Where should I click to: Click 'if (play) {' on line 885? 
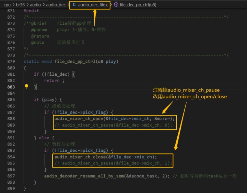pyautogui.click(x=48, y=99)
